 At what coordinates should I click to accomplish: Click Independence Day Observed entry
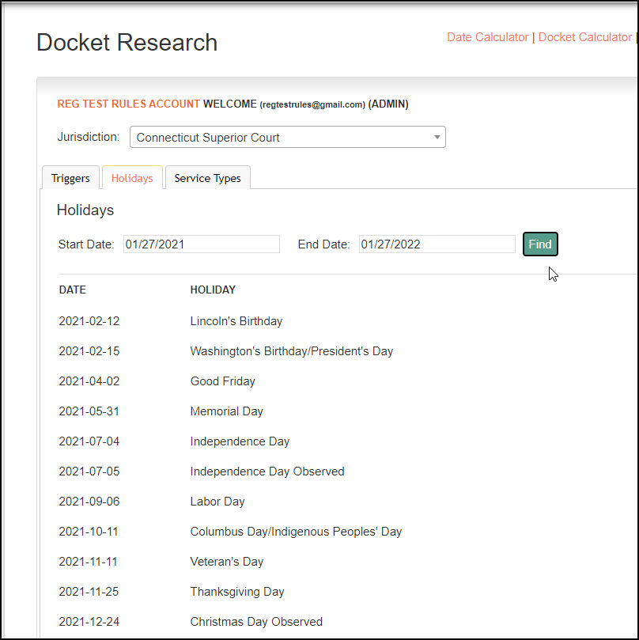[267, 471]
